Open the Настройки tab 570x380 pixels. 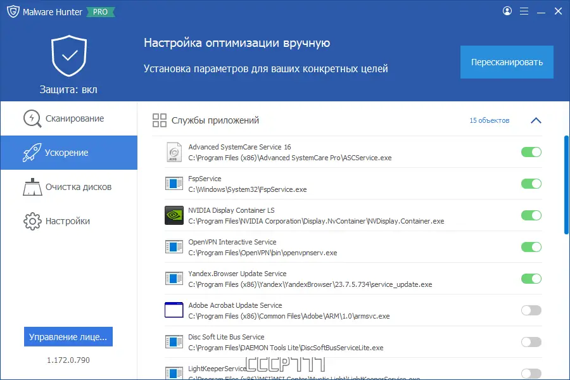click(x=68, y=221)
